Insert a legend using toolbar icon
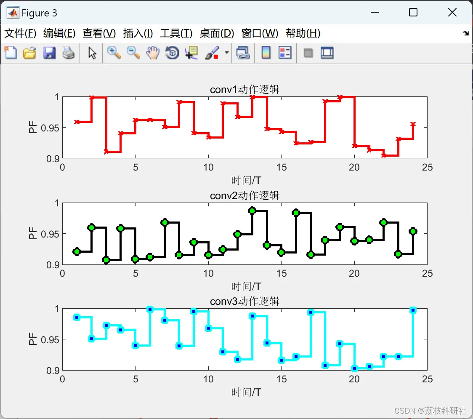473x419 pixels. click(285, 53)
